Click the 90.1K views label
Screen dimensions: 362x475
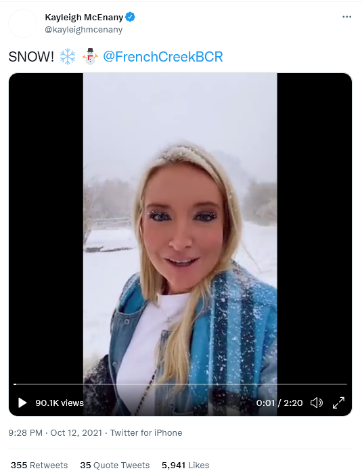click(x=60, y=403)
